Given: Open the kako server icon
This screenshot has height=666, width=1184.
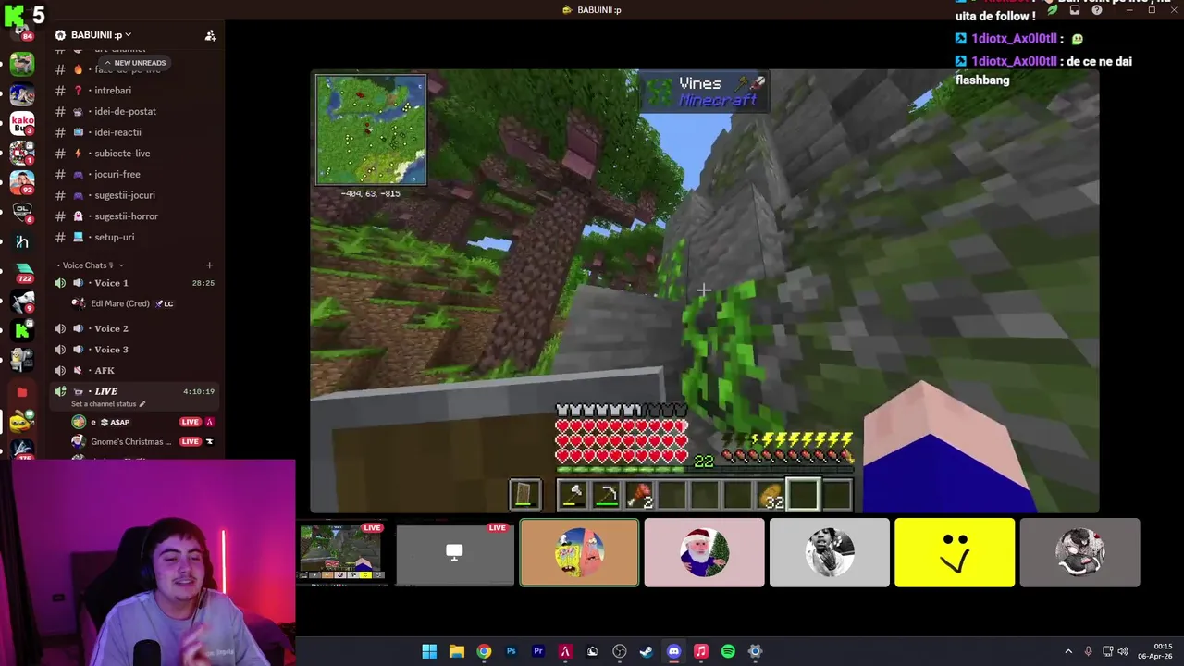Looking at the screenshot, I should [22, 124].
